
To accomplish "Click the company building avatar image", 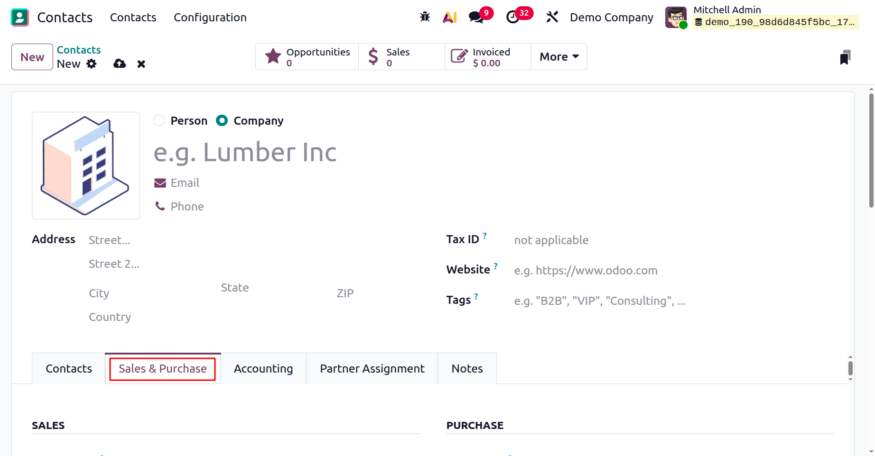I will (86, 165).
